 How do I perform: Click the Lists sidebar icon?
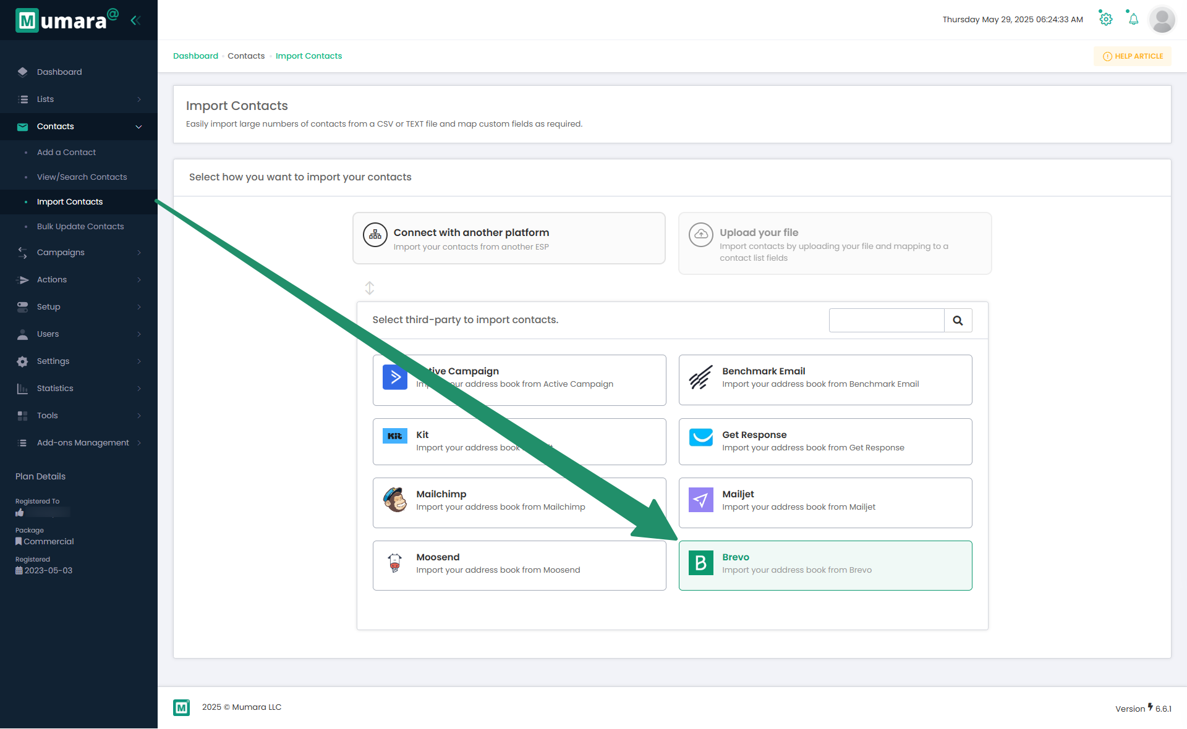tap(23, 99)
